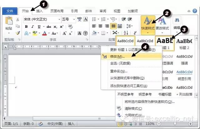
Task: Select the 明显引用 style thumbnail
Action: 184,75
